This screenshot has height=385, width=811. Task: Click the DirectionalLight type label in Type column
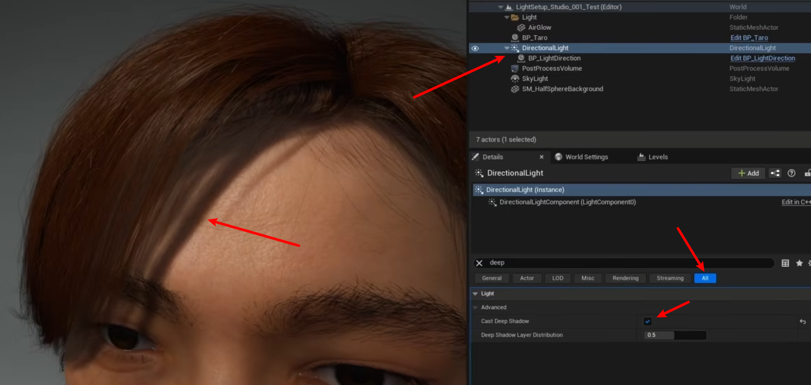click(752, 48)
